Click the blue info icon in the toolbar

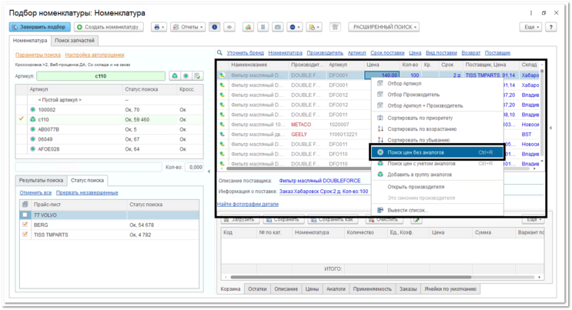[215, 27]
